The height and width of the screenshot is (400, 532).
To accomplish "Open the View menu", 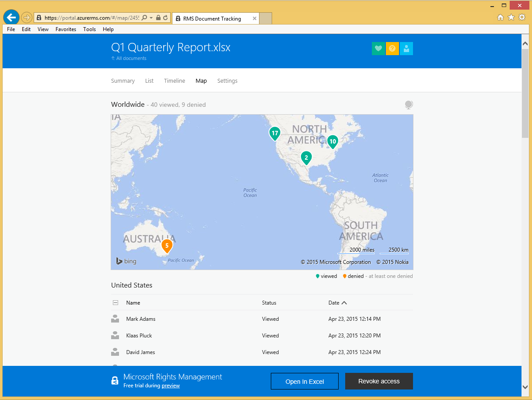I will [43, 29].
